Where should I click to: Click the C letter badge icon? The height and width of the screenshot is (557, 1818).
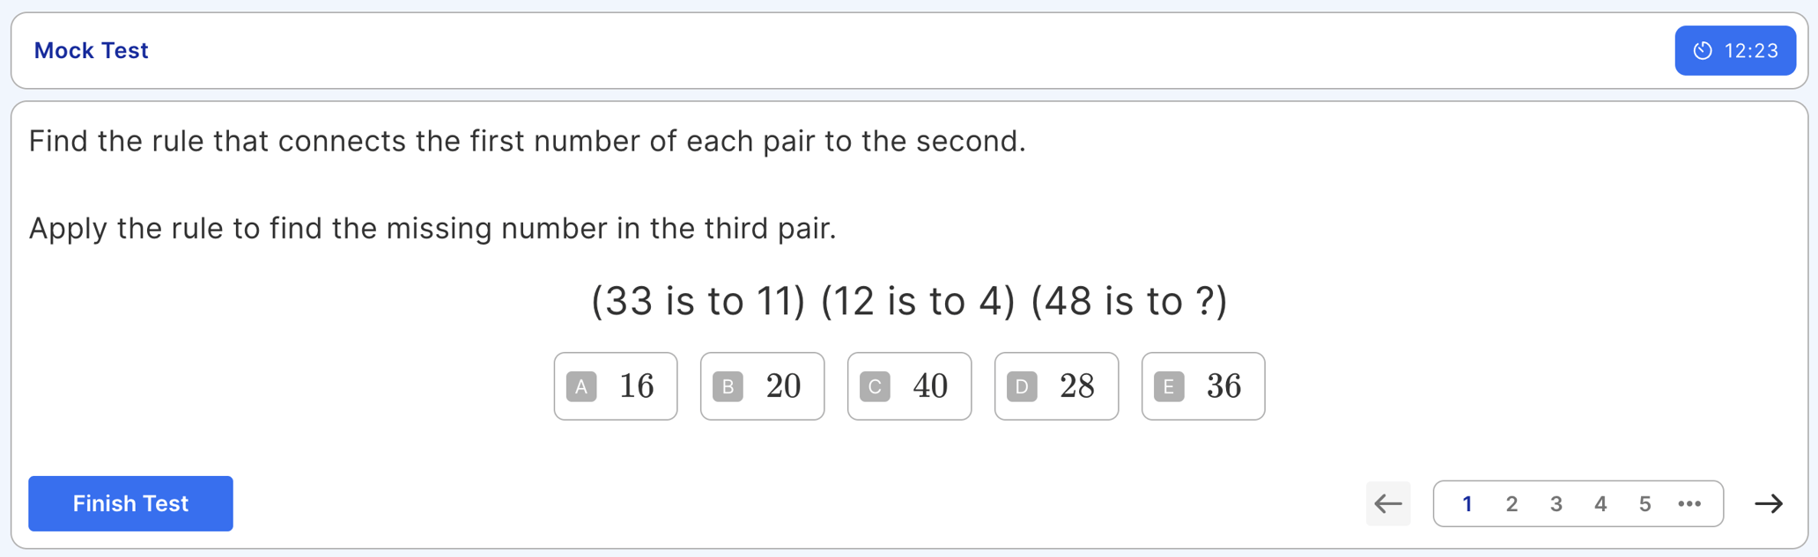pos(875,386)
